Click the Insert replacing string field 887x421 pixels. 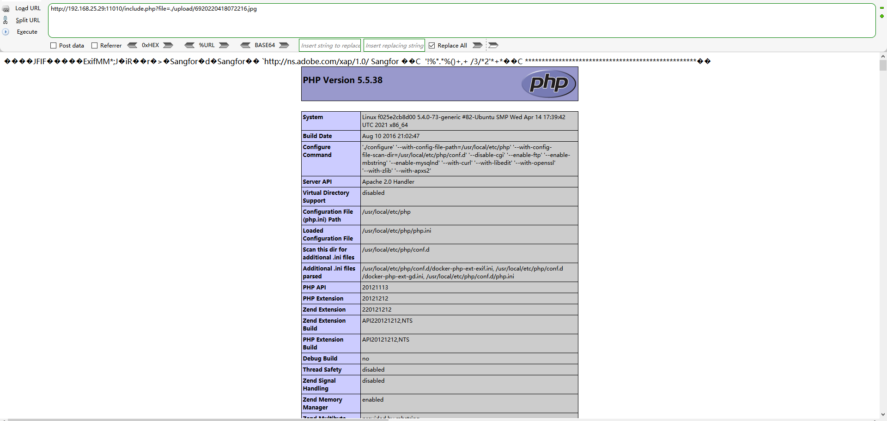tap(394, 45)
